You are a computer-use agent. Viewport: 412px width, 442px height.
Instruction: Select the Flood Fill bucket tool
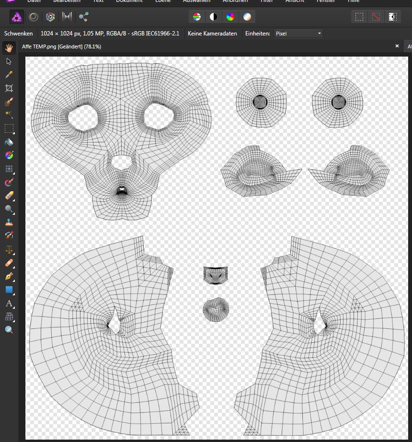[9, 142]
